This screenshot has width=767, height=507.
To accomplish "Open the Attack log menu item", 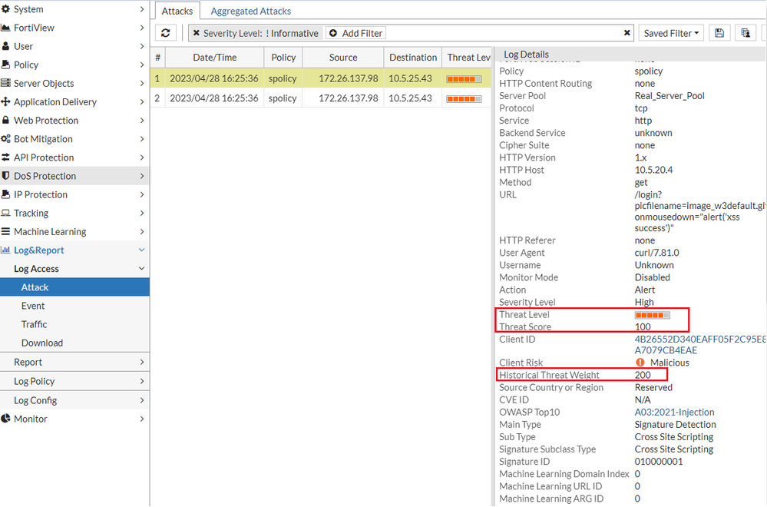I will click(x=74, y=287).
